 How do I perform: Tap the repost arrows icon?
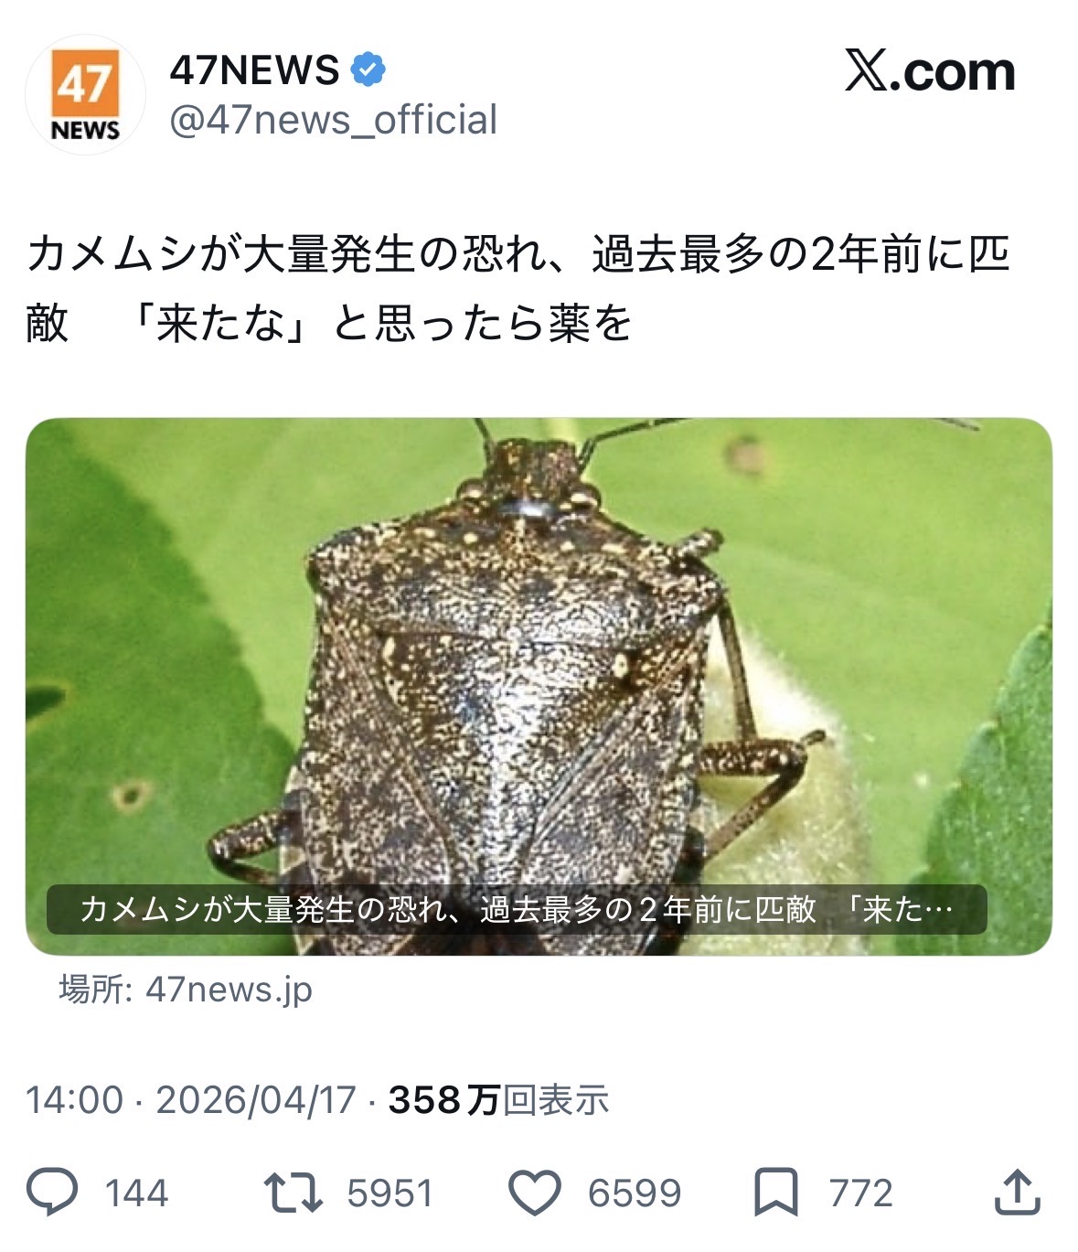tap(292, 1193)
